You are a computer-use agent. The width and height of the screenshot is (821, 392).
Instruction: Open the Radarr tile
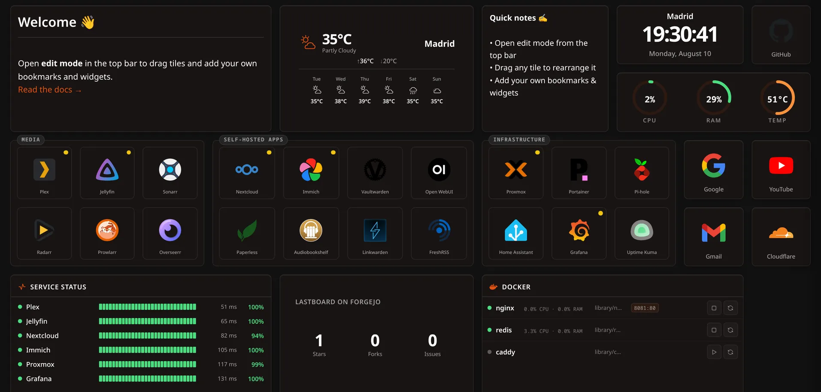pos(44,233)
